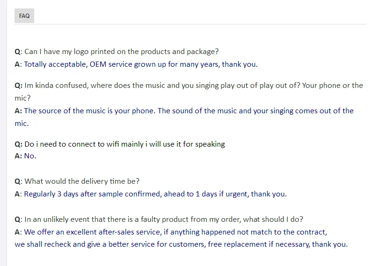Select the "Regularly 3 days" delivery answer
The image size is (372, 266).
(x=155, y=194)
